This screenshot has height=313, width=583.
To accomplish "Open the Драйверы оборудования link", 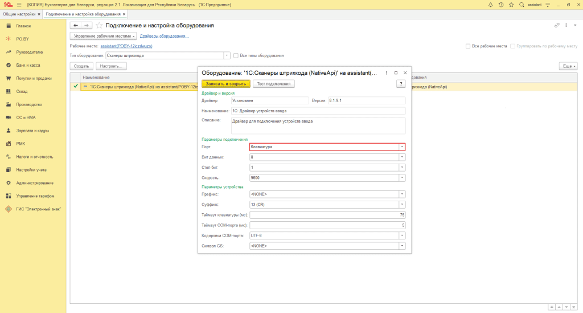I will (164, 36).
